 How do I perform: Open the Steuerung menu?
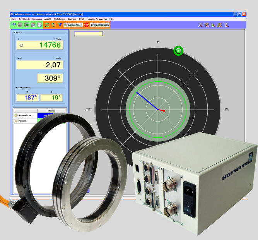37,19
